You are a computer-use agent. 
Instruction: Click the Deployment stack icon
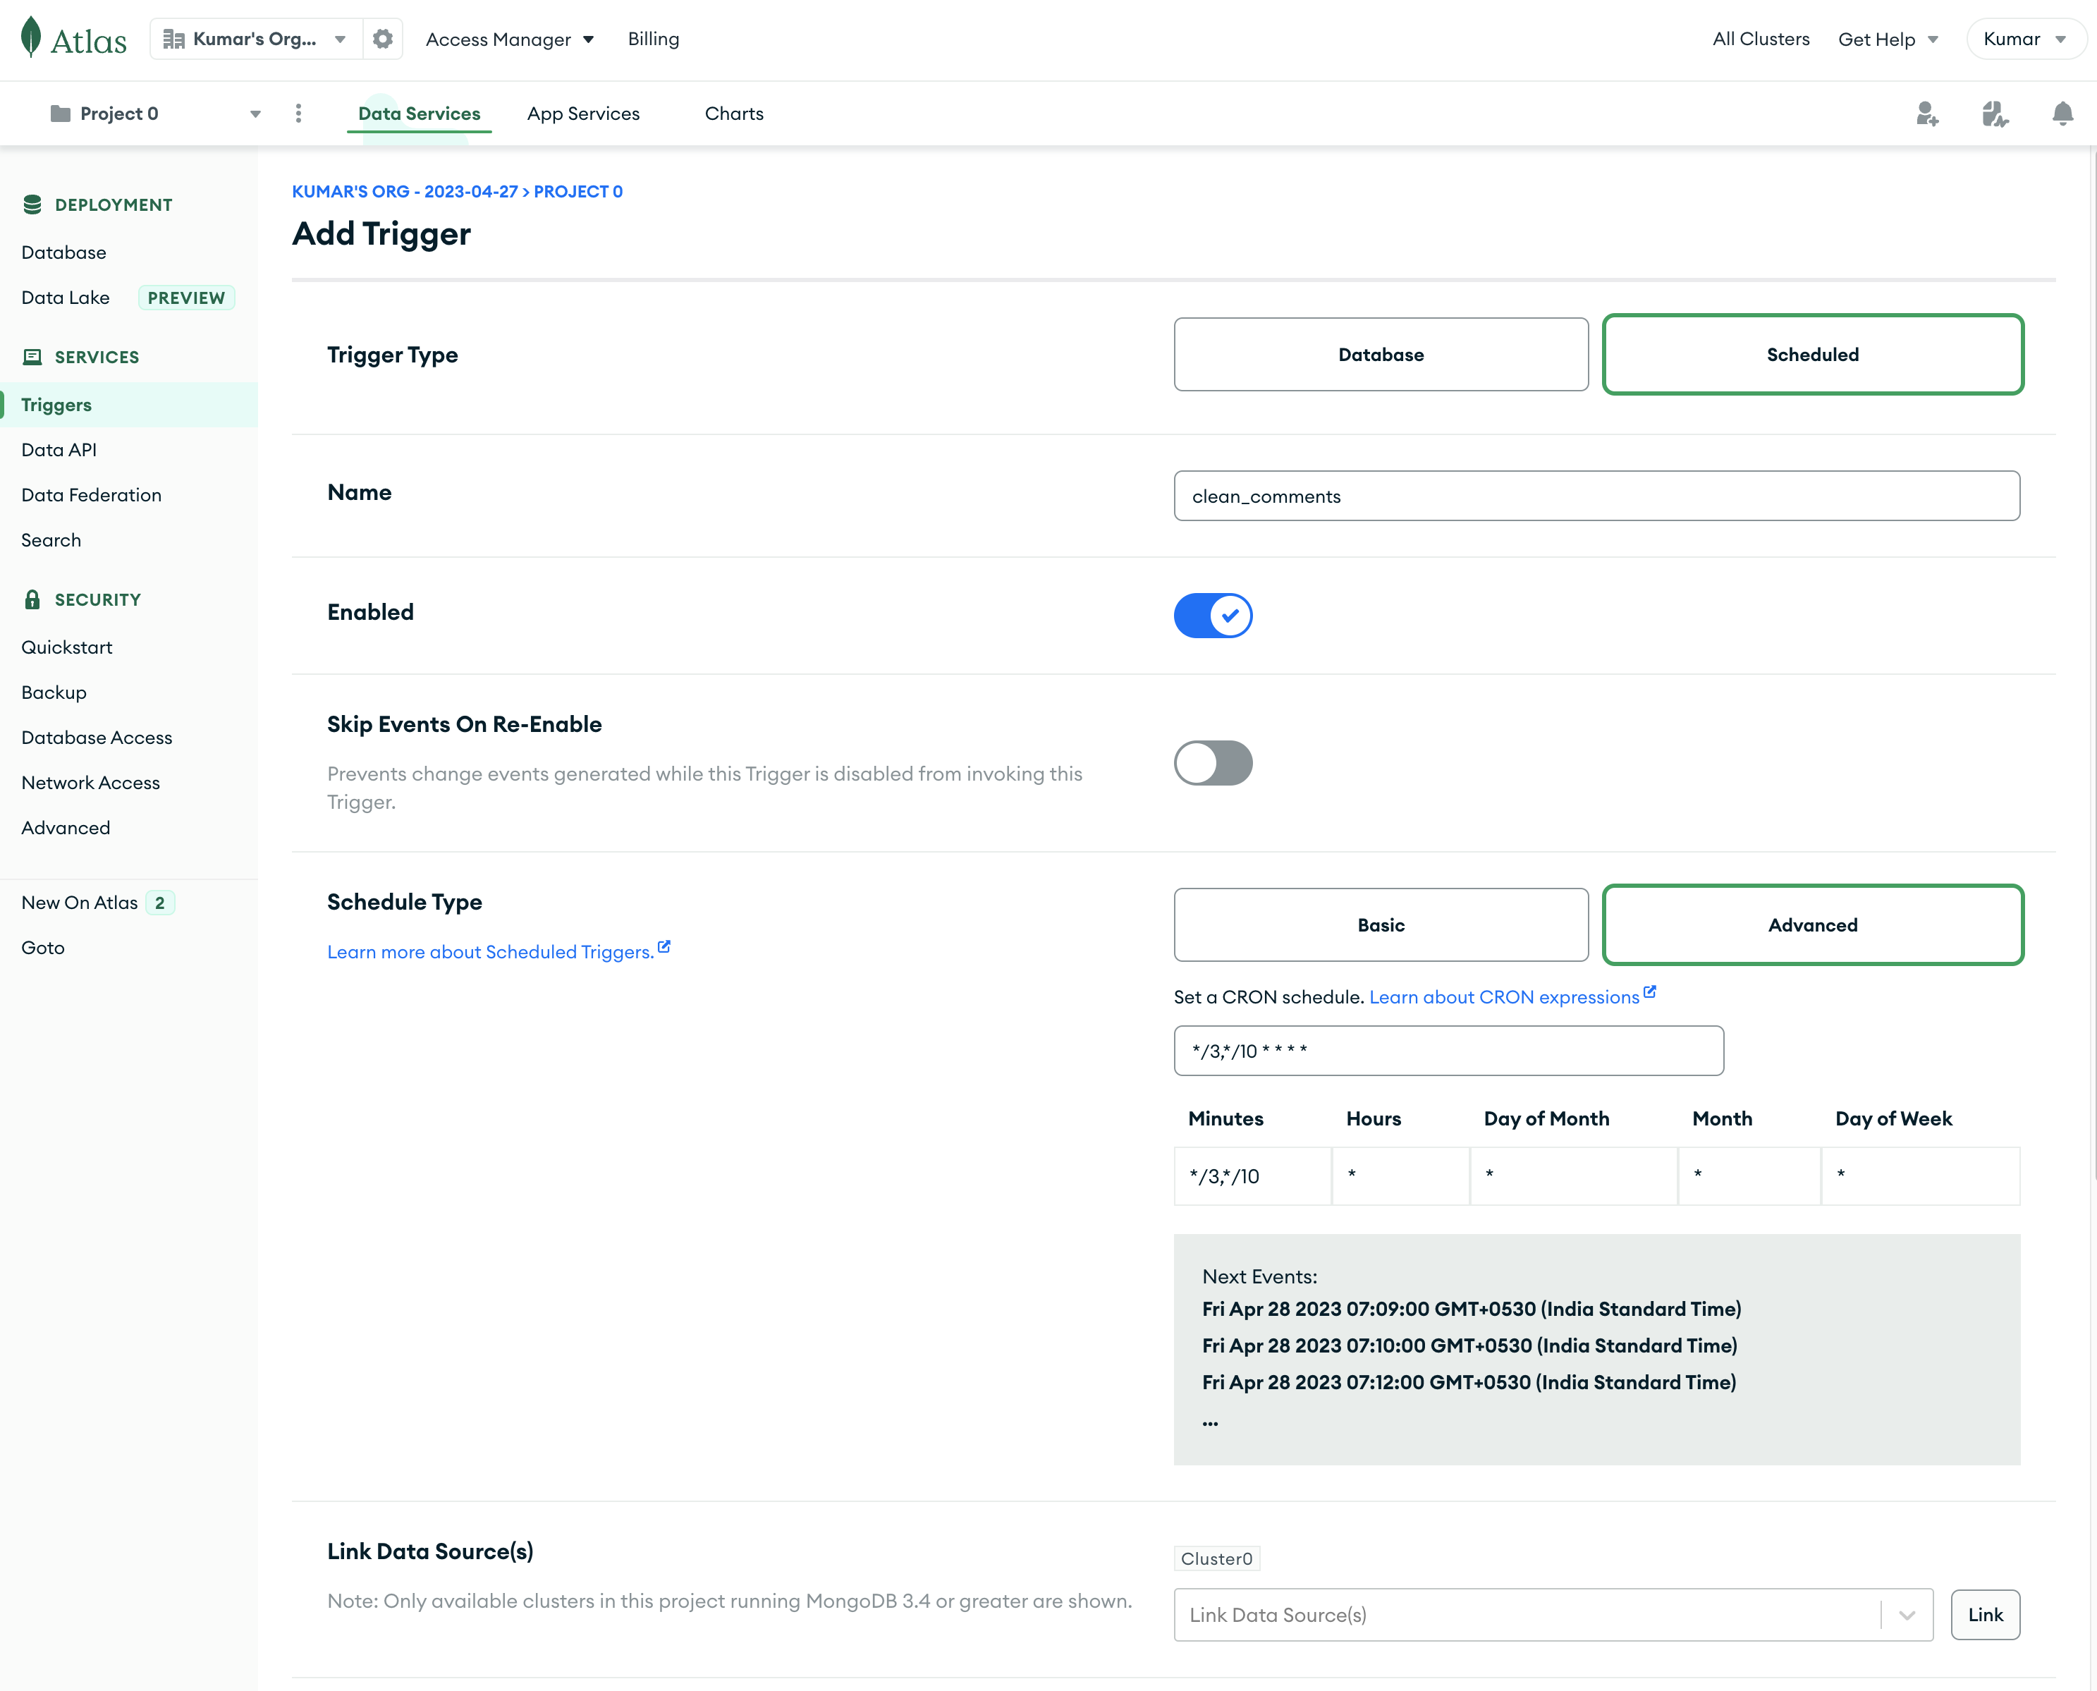pyautogui.click(x=32, y=204)
